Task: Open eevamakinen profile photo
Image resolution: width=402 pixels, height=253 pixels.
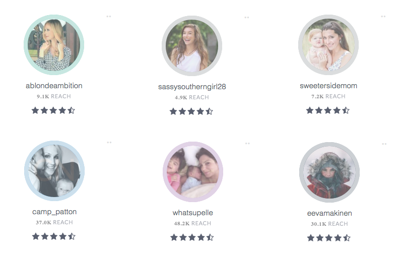Action: [x=329, y=172]
